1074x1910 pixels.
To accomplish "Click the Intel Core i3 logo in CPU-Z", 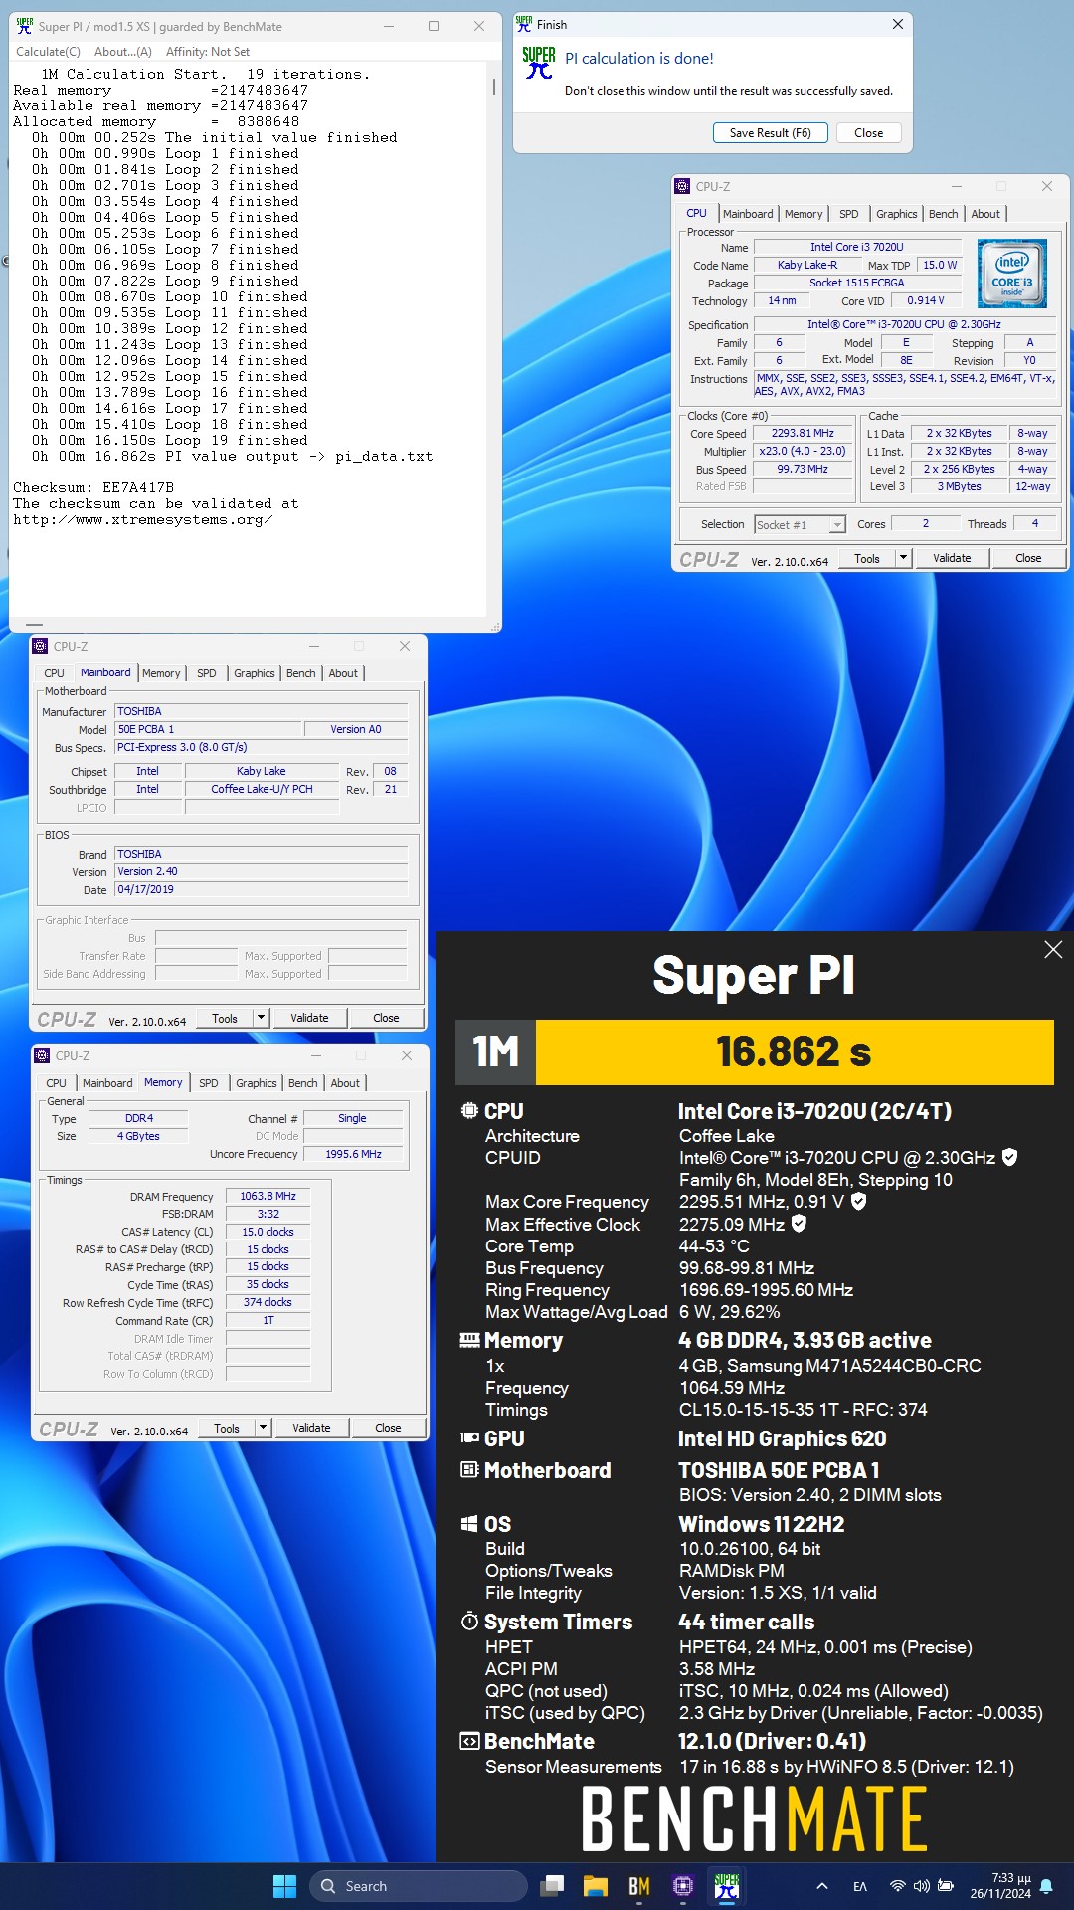I will pyautogui.click(x=1011, y=273).
